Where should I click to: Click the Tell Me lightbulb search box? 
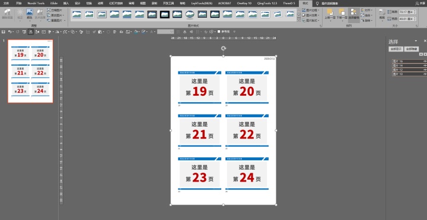tap(327, 4)
